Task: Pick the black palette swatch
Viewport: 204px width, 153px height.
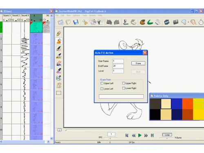Action: pos(155,115)
